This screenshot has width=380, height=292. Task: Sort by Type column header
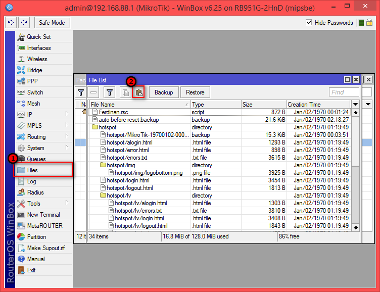(x=216, y=105)
